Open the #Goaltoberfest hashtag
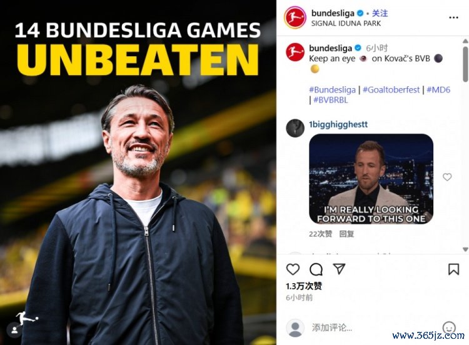The height and width of the screenshot is (345, 469). click(391, 90)
